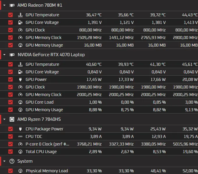Select the P-core 0 Clock label
The height and width of the screenshot is (174, 198).
[x=47, y=144]
